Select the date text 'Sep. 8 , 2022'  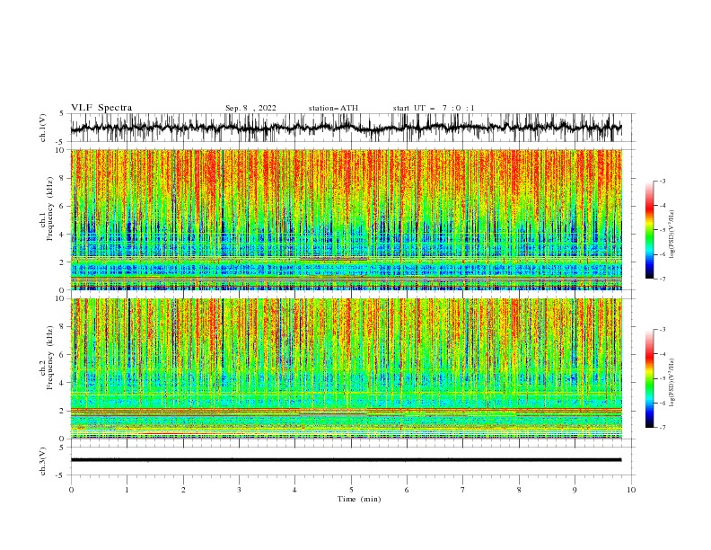[250, 108]
